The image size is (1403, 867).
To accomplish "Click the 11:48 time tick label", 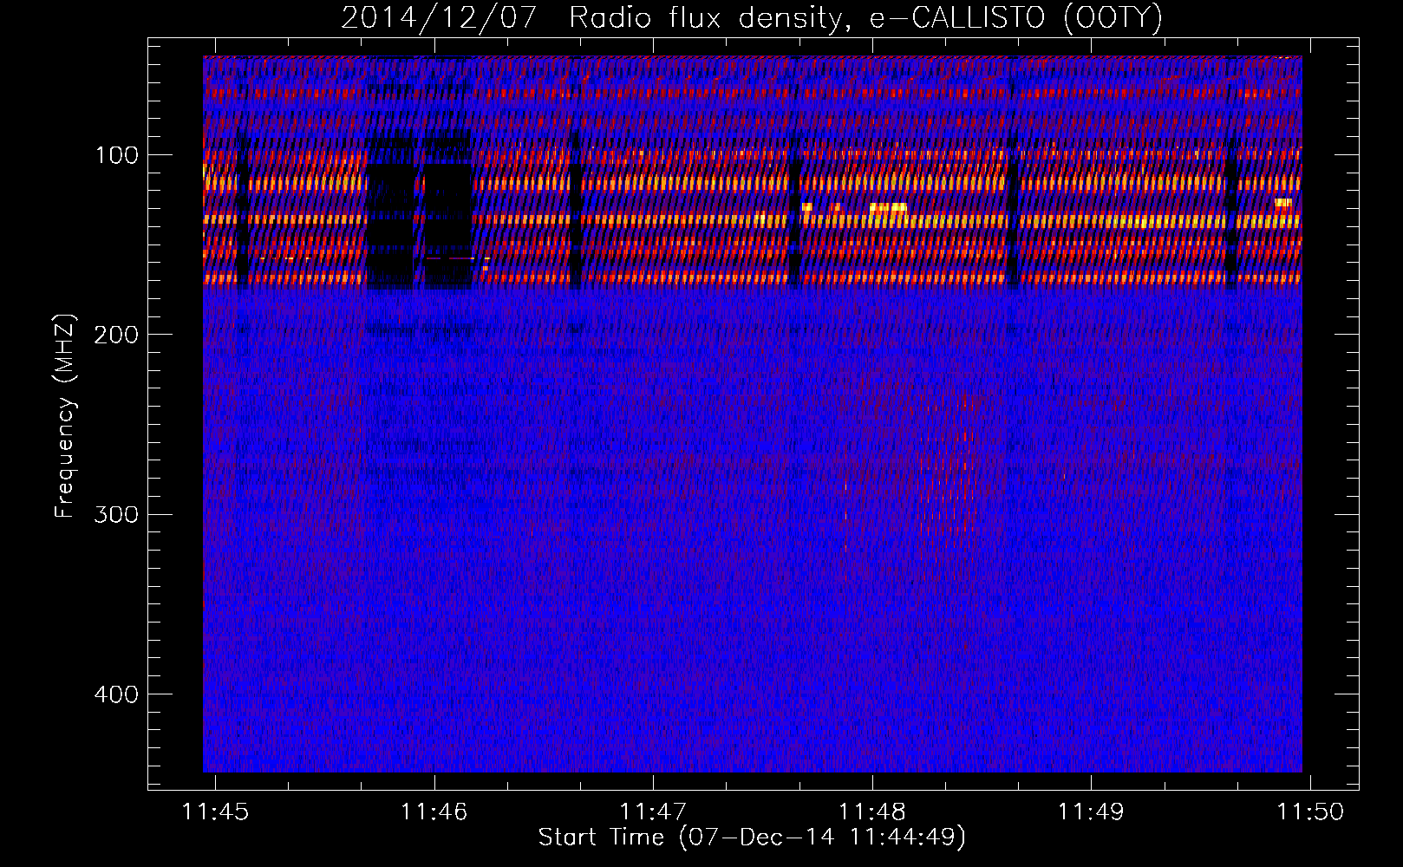I will tap(872, 812).
